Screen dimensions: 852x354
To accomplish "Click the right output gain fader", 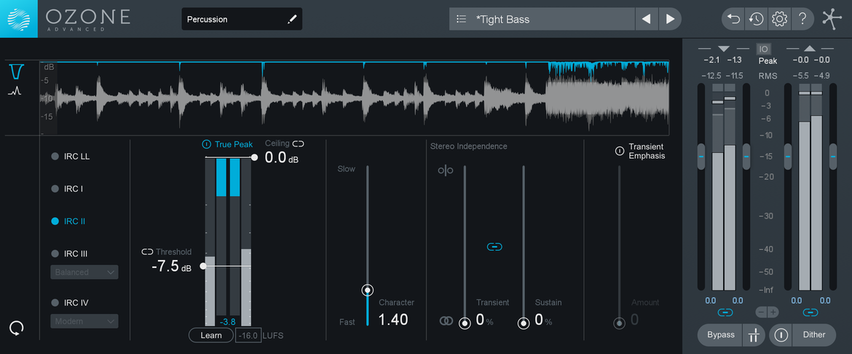I will pyautogui.click(x=833, y=157).
